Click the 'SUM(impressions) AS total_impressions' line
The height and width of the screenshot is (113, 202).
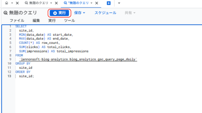tap(54, 51)
